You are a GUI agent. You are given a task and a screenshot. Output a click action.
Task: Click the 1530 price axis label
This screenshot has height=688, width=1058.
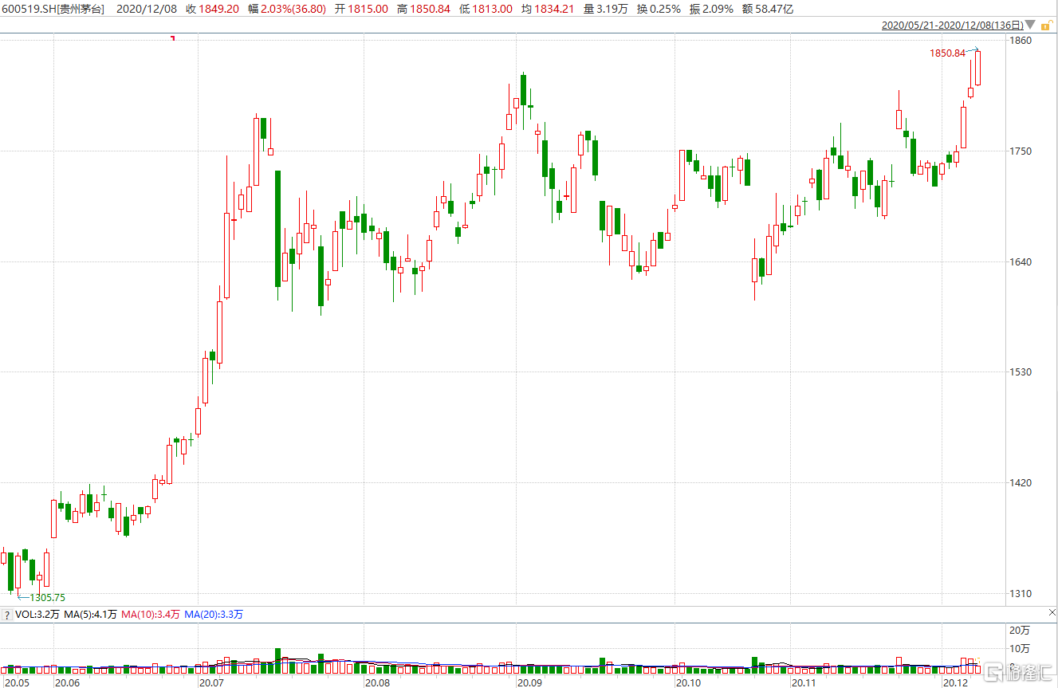click(1021, 372)
